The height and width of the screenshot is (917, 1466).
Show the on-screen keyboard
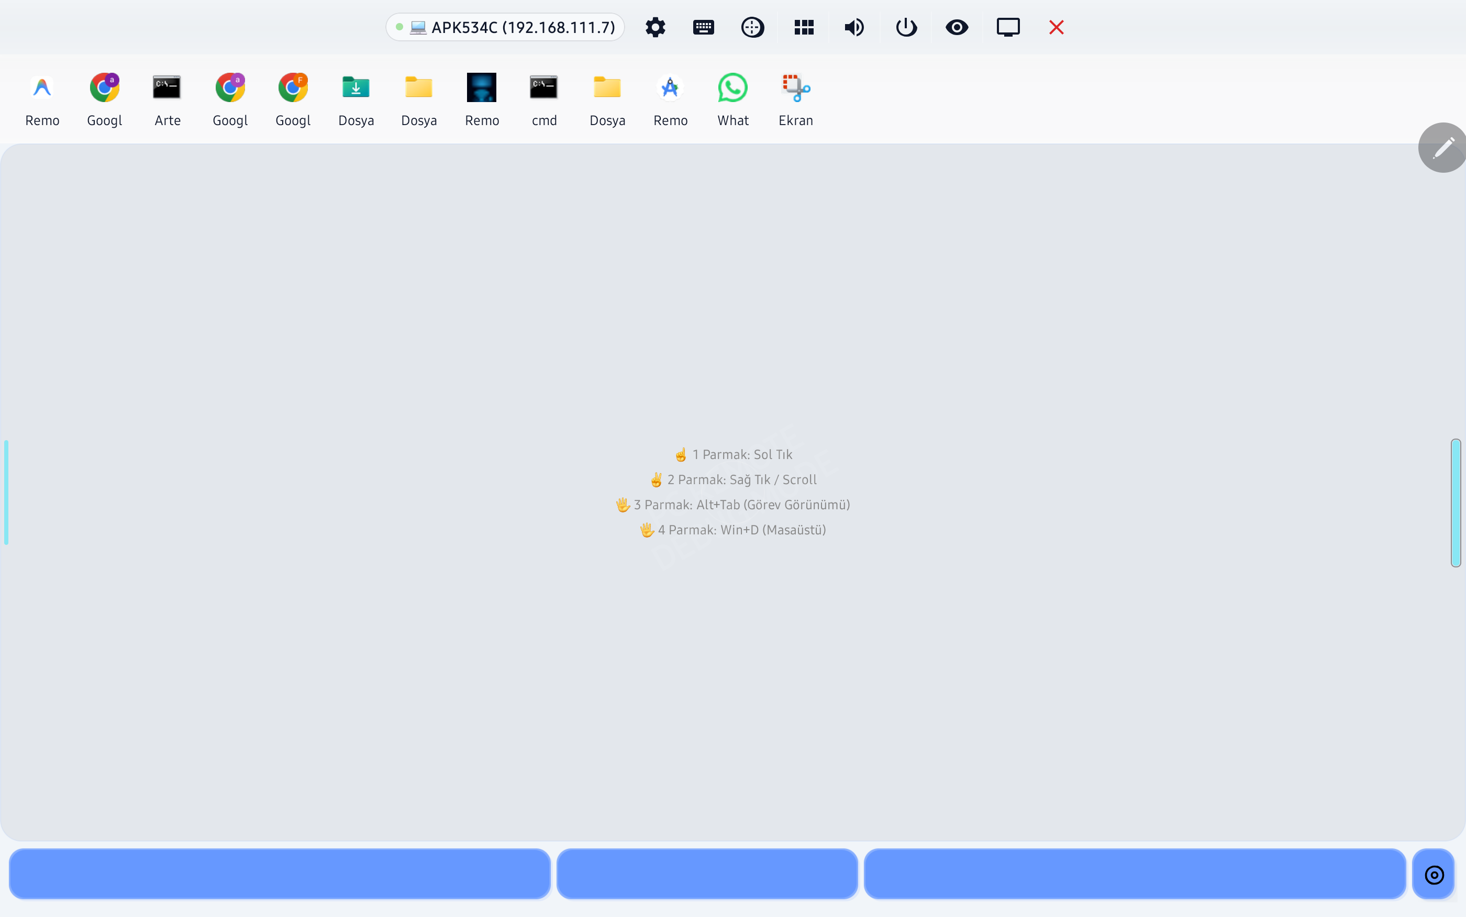point(704,27)
